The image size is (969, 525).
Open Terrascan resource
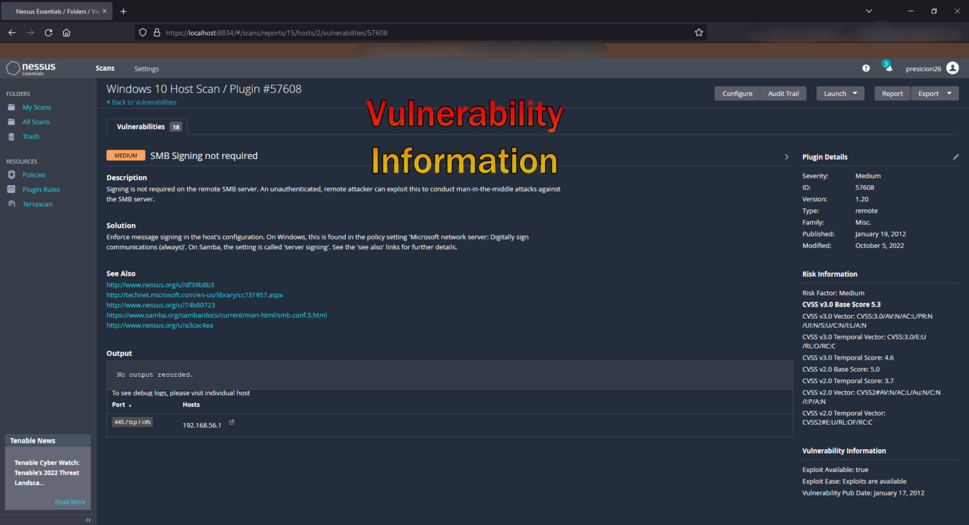click(x=37, y=204)
